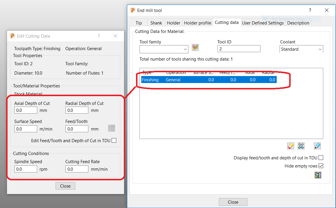336x208 pixels.
Task: Click the add-table icon at bottom right
Action: (x=318, y=175)
